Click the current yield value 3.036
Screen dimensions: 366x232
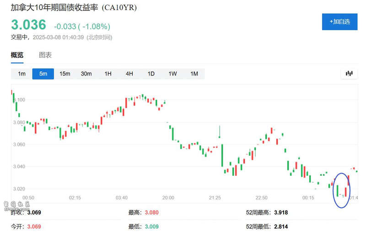tap(28, 25)
